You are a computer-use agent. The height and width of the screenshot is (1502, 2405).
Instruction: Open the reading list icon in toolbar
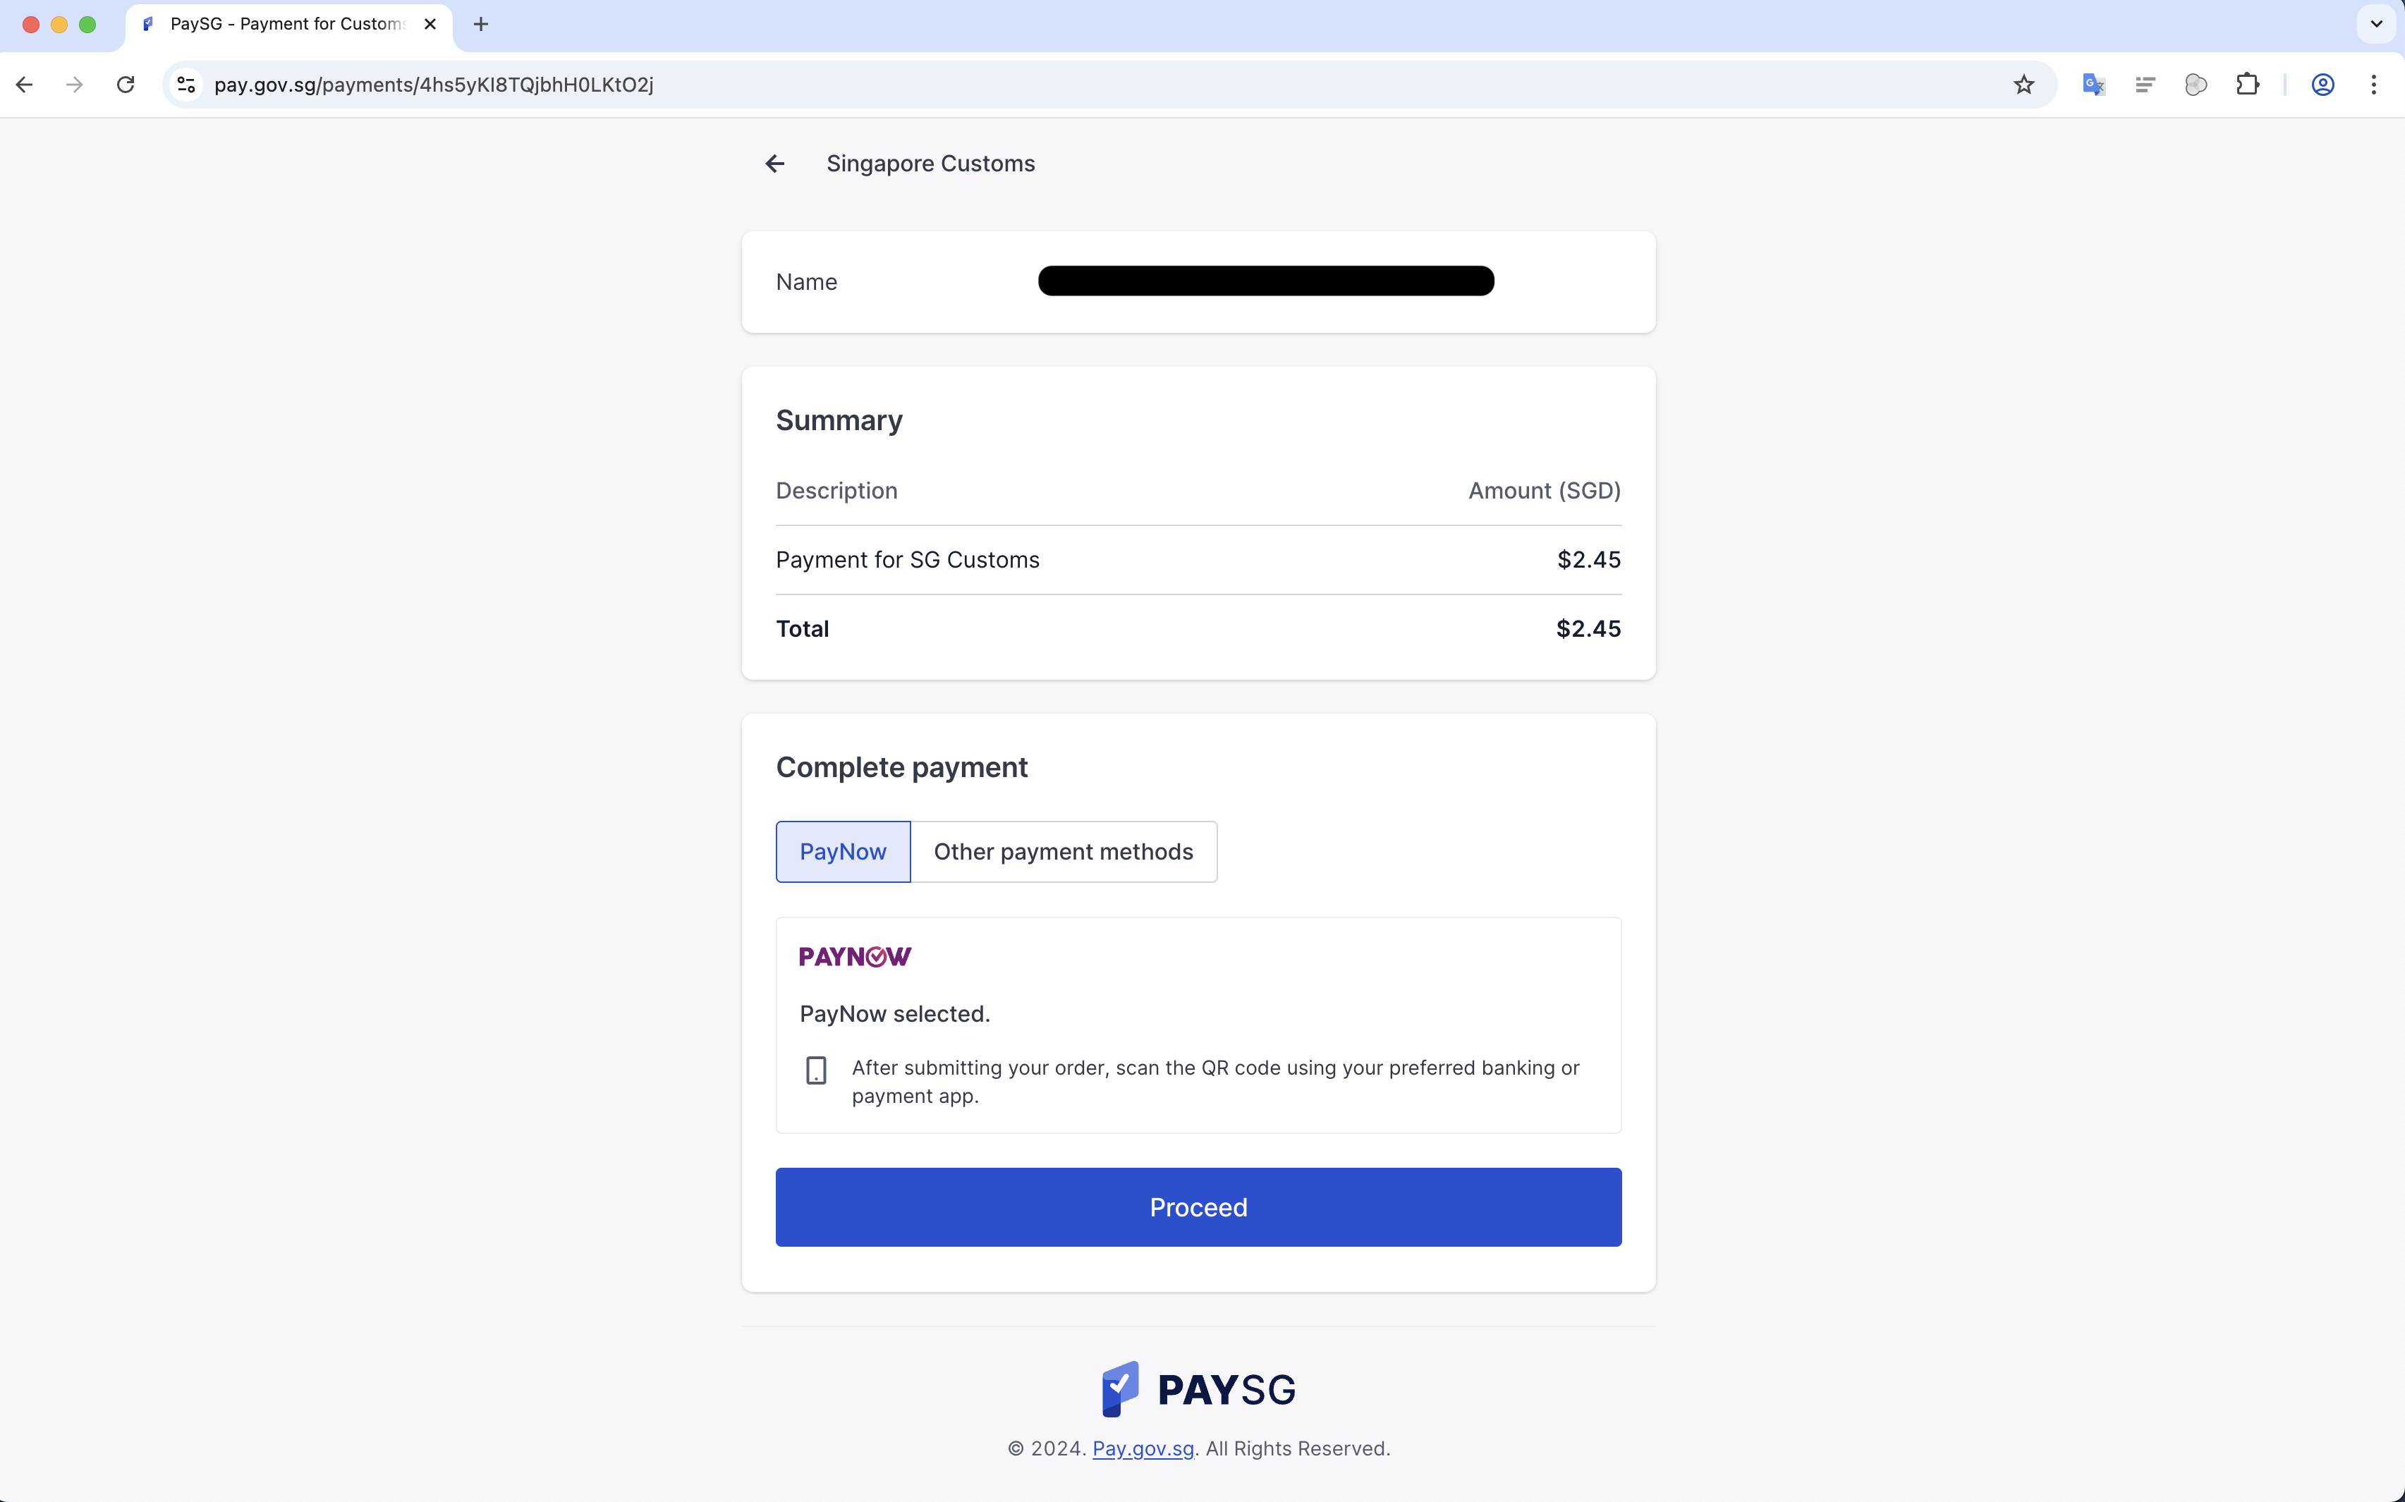(x=2145, y=85)
